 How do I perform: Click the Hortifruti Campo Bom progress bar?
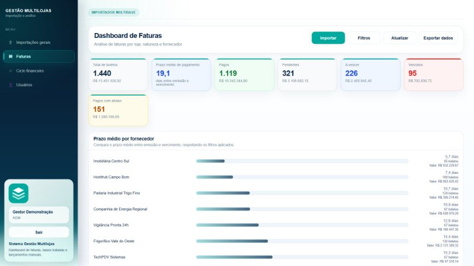[302, 177]
